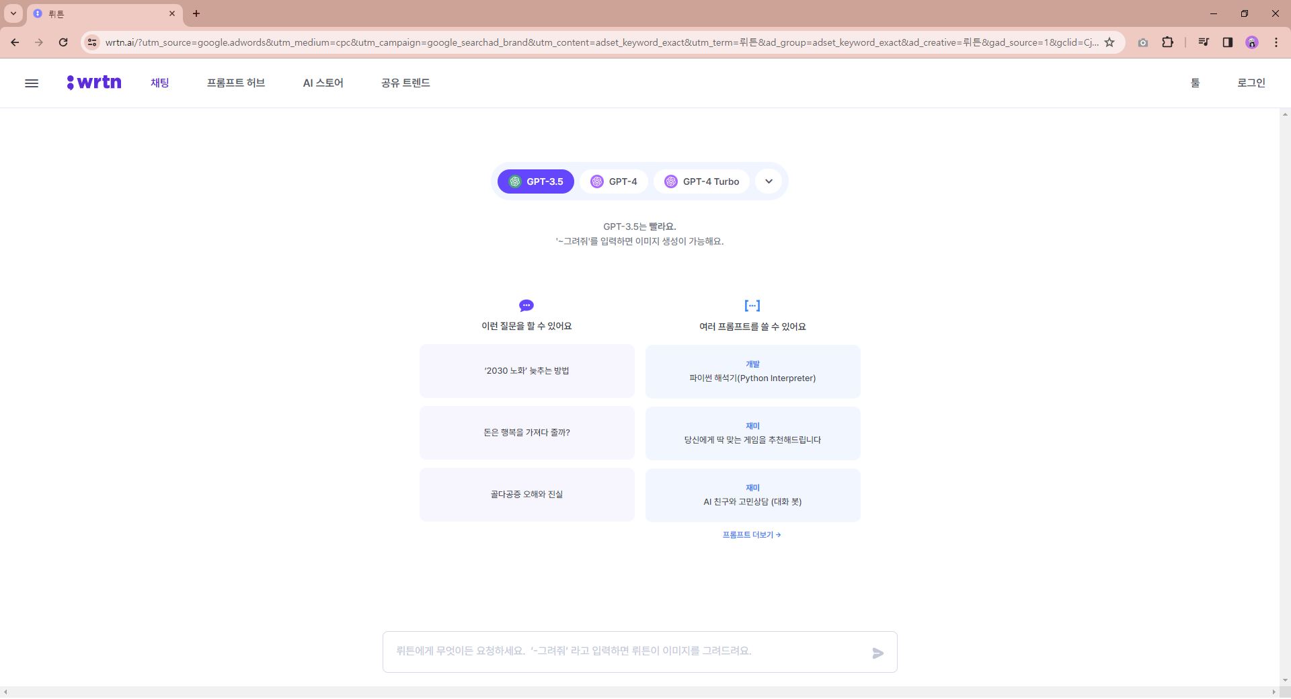The width and height of the screenshot is (1291, 699).
Task: Click the browser address bar URL
Action: pyautogui.click(x=602, y=42)
